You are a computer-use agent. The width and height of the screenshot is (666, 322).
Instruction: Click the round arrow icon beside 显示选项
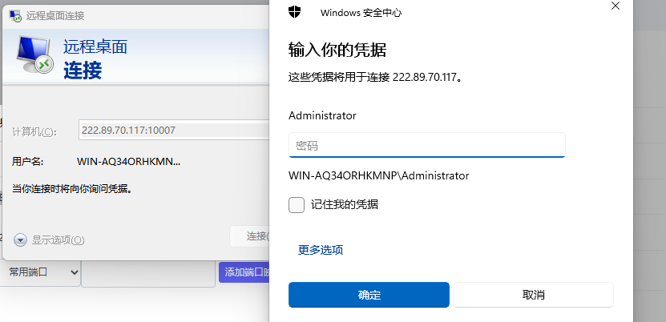pos(20,240)
